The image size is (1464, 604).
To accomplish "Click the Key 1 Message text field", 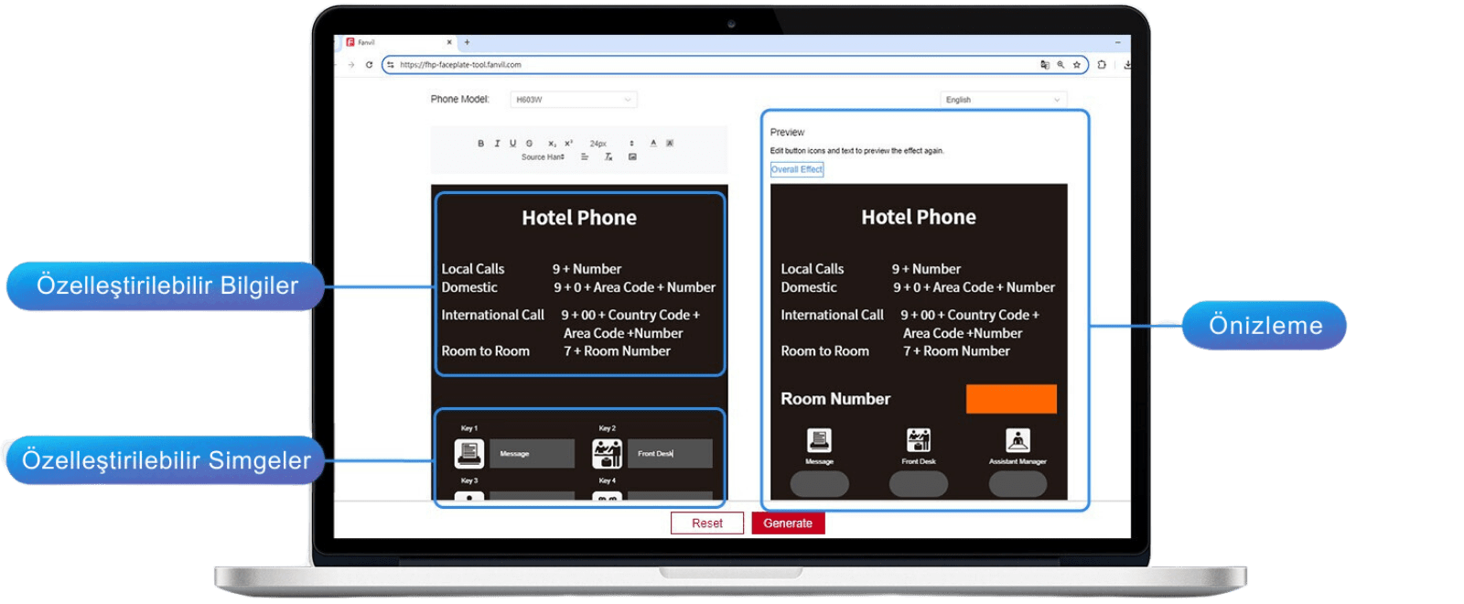I will click(532, 454).
